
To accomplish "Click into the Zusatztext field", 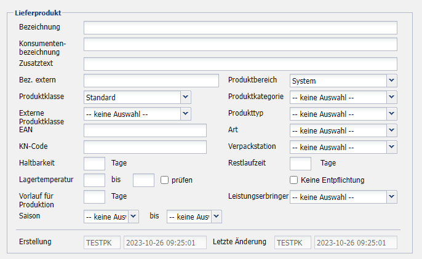I will click(x=240, y=64).
